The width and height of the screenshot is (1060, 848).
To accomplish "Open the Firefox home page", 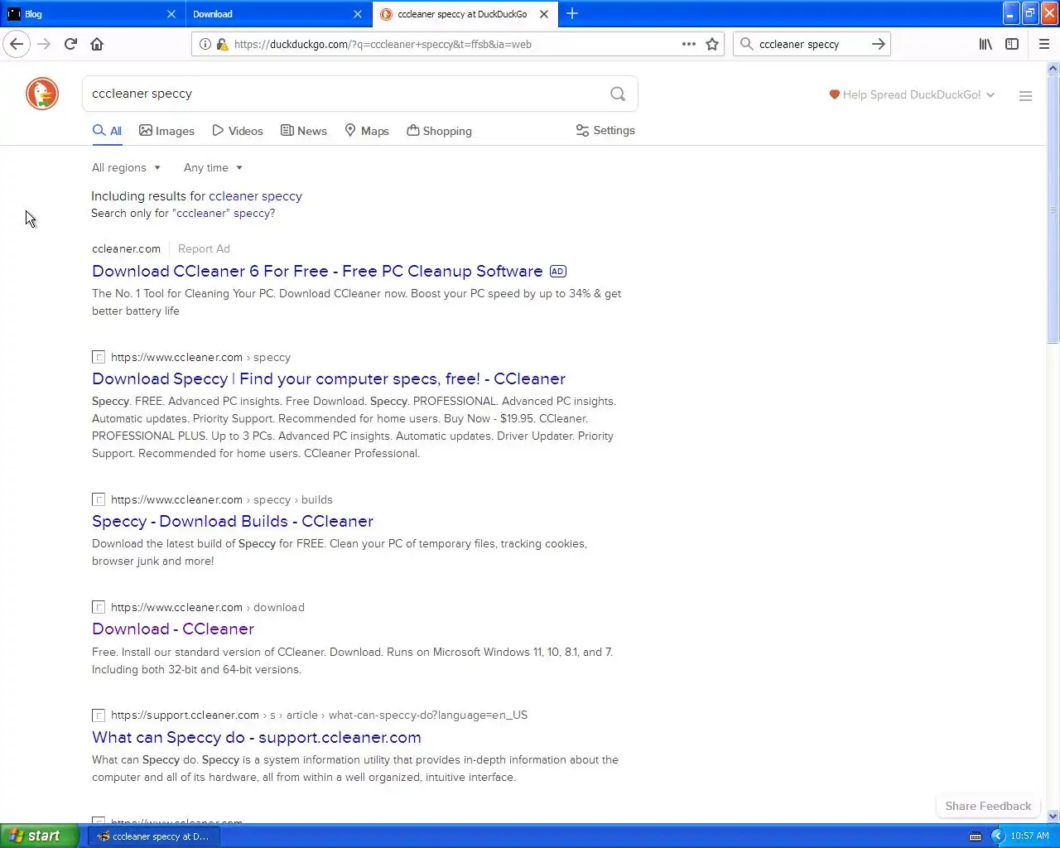I will 97,44.
